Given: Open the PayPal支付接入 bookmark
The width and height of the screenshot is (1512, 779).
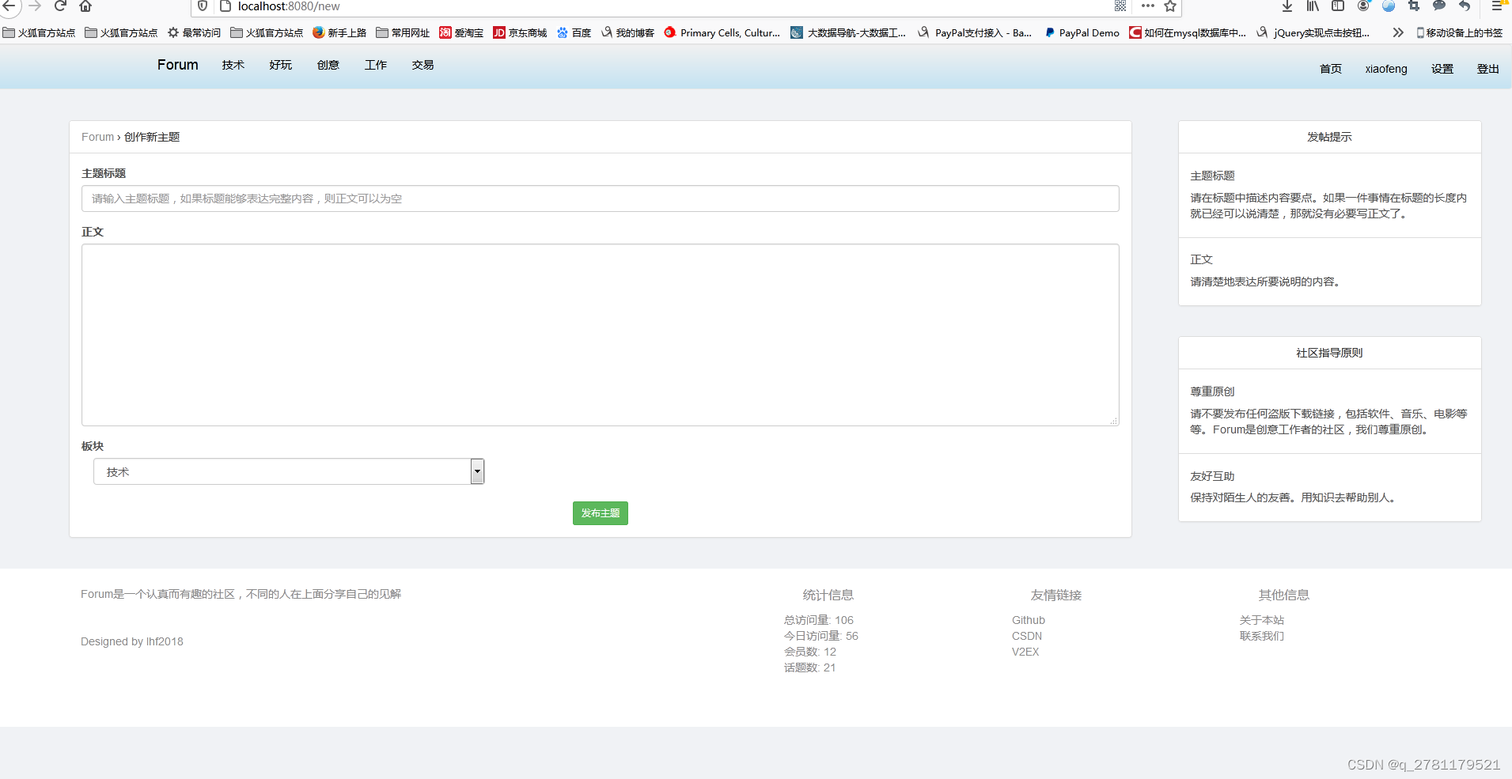Looking at the screenshot, I should (x=975, y=32).
